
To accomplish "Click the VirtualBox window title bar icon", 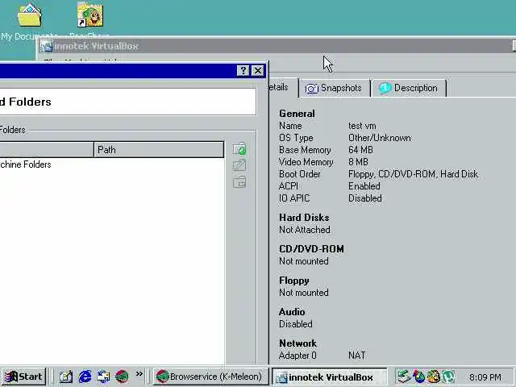I will coord(47,47).
